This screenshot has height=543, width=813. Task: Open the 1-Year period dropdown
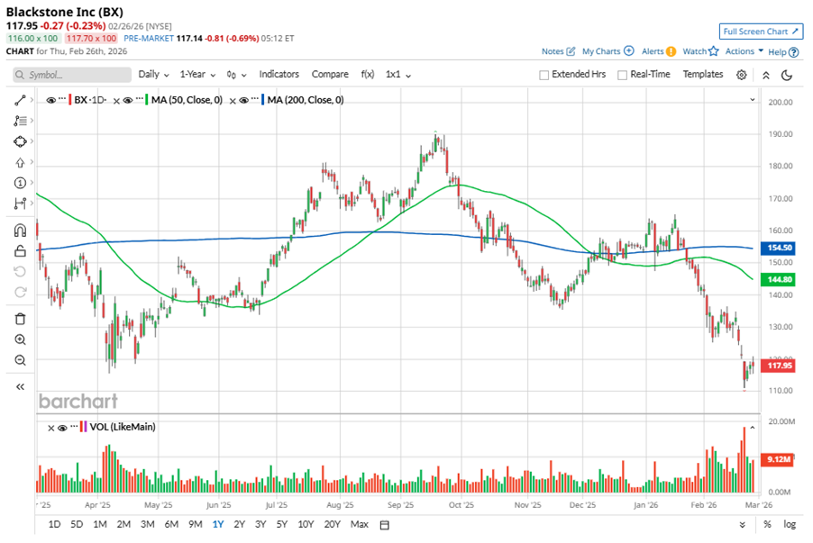click(x=197, y=75)
